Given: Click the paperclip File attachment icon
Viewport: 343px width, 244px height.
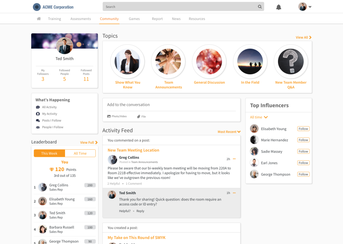Looking at the screenshot, I should point(139,116).
